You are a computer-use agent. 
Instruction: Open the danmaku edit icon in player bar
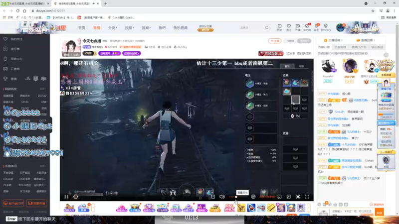click(213, 197)
